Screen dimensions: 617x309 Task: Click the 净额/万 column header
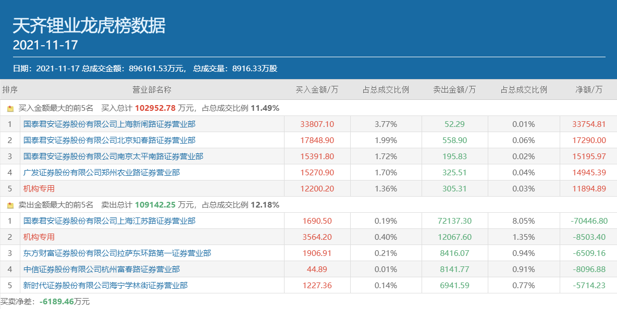[x=589, y=89]
